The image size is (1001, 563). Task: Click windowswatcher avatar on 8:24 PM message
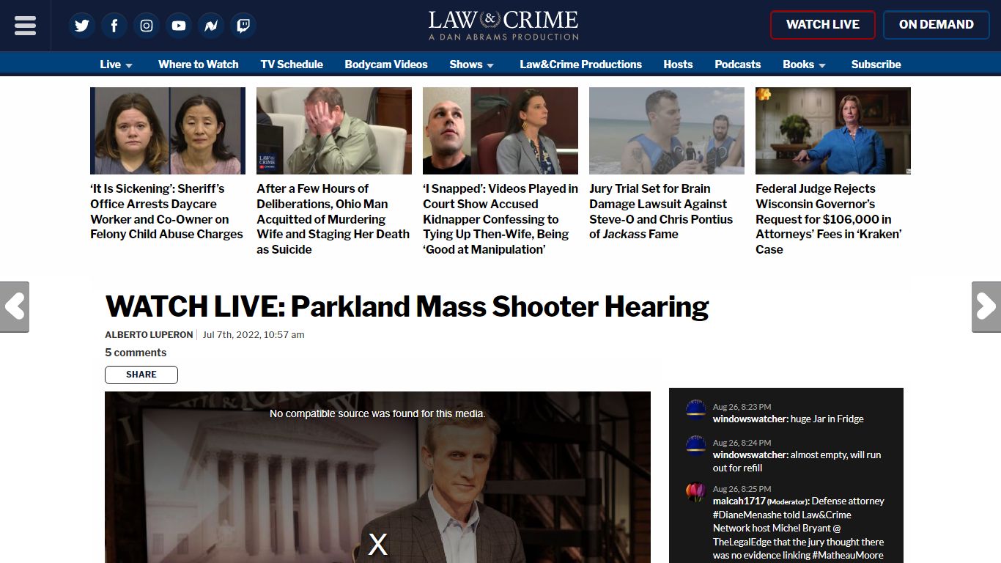click(x=695, y=446)
